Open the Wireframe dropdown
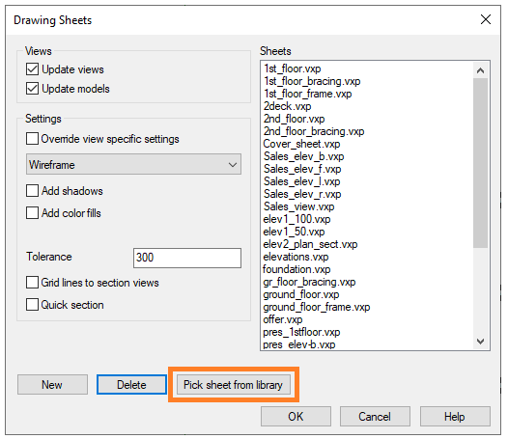The height and width of the screenshot is (439, 508). 133,164
